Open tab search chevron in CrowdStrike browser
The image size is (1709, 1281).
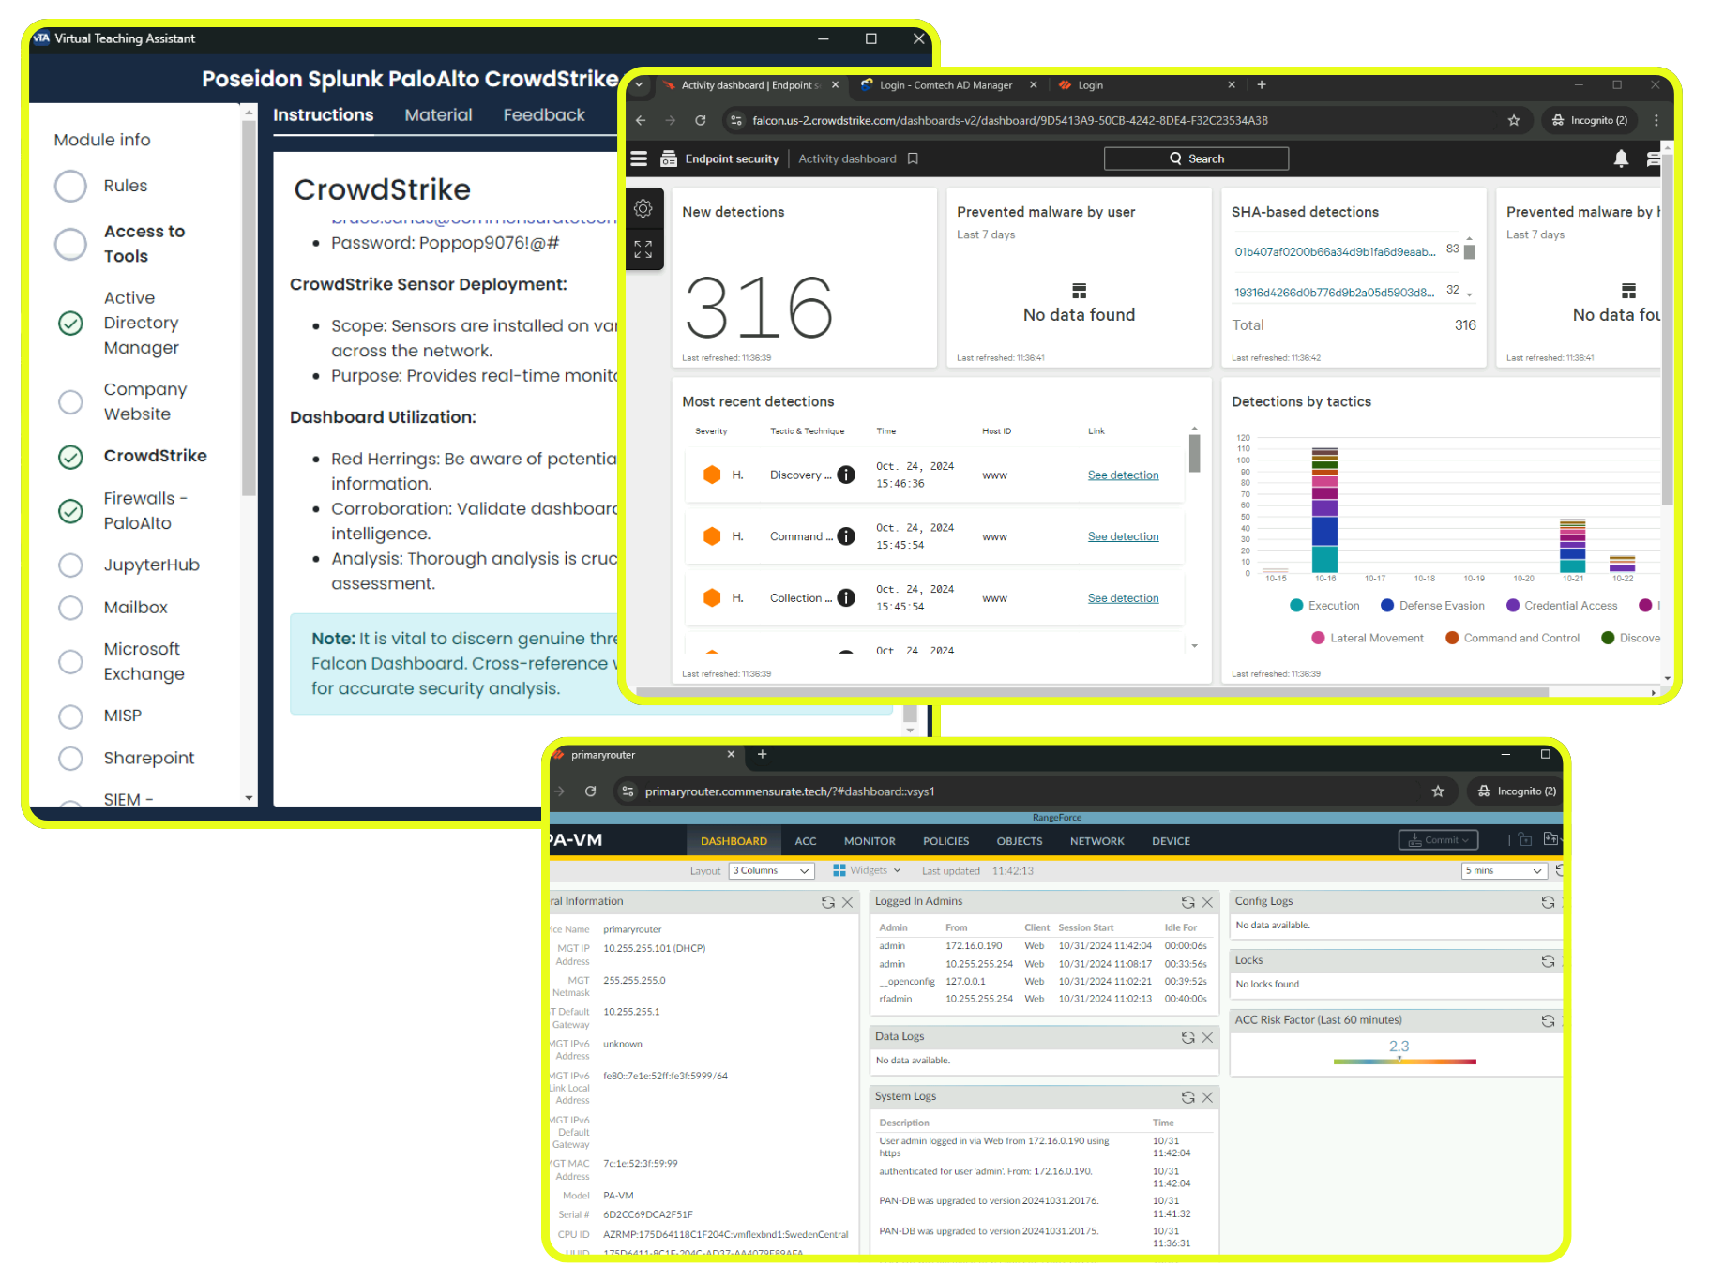pyautogui.click(x=640, y=84)
